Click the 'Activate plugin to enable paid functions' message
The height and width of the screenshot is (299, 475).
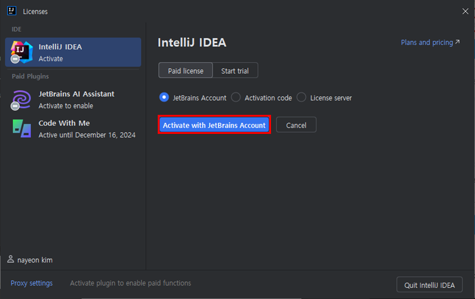coord(130,283)
